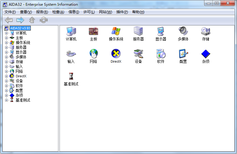237x154 pixels.
Task: Open the 杂项 blue diamond icon in the right pane
Action: (206, 54)
